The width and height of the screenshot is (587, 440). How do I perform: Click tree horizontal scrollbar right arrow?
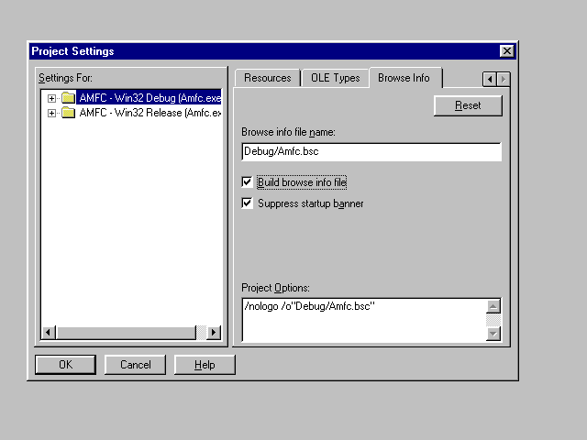(214, 332)
